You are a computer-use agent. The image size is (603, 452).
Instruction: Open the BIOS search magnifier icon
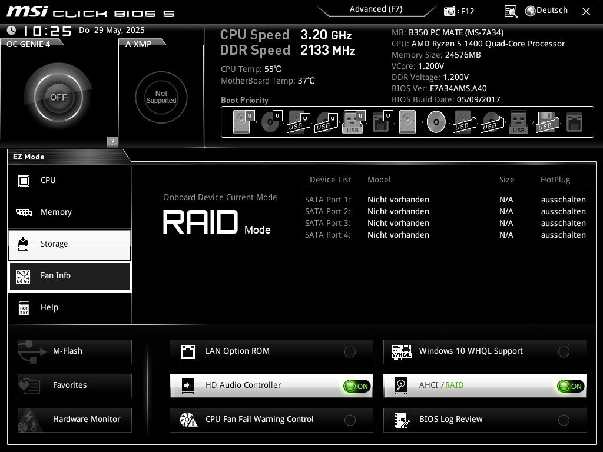(x=511, y=12)
